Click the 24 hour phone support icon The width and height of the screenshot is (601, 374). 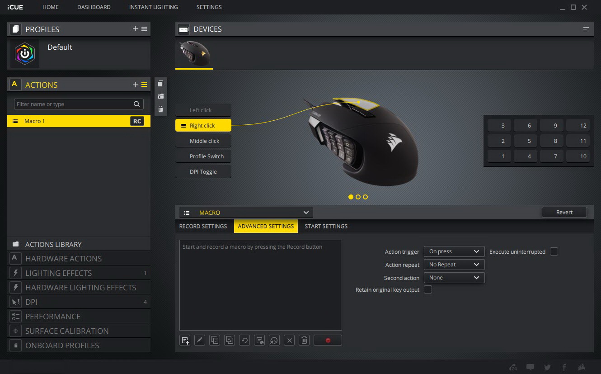[513, 367]
